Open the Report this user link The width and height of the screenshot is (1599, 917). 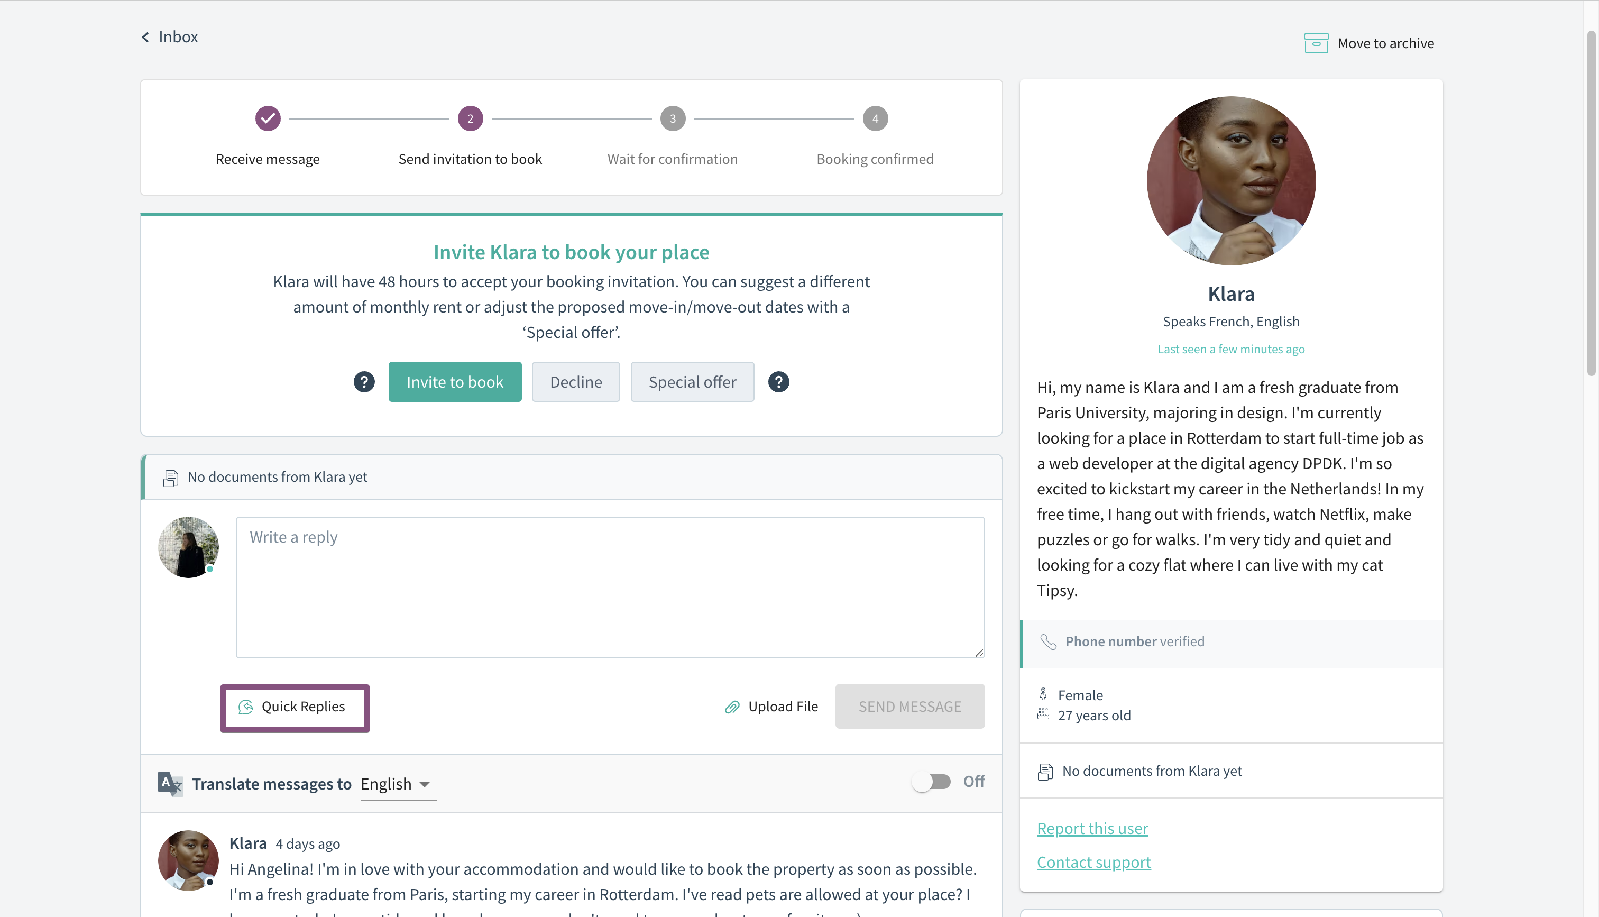coord(1092,828)
